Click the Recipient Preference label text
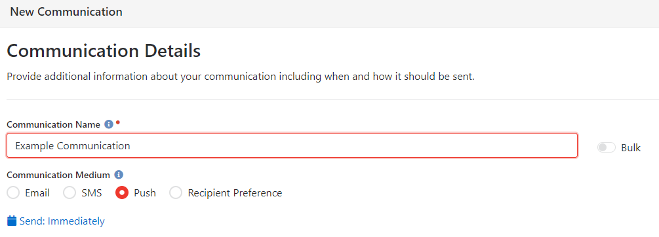The image size is (659, 237). pyautogui.click(x=235, y=193)
